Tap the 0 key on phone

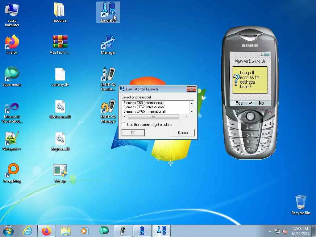tap(250, 150)
